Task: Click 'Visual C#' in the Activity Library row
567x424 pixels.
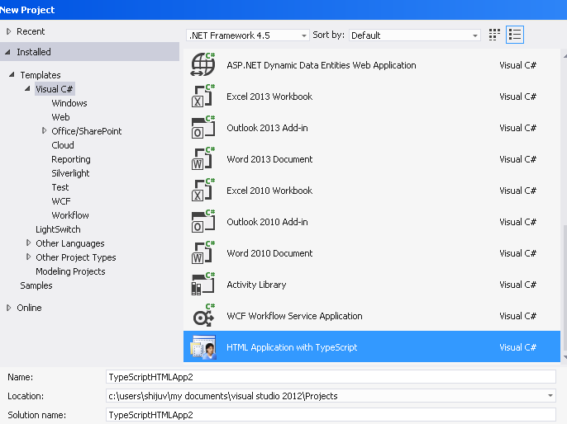Action: tap(517, 285)
